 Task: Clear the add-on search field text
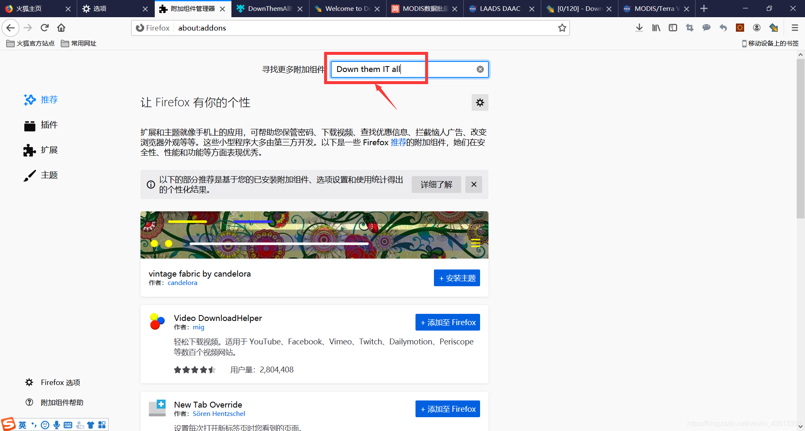click(480, 69)
